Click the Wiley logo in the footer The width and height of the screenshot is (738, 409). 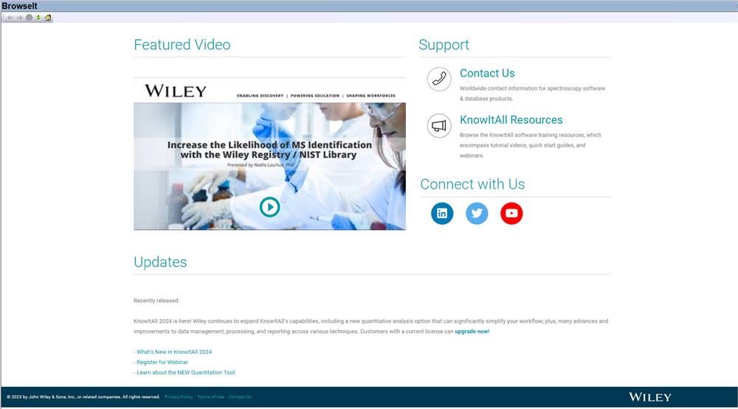(x=650, y=397)
